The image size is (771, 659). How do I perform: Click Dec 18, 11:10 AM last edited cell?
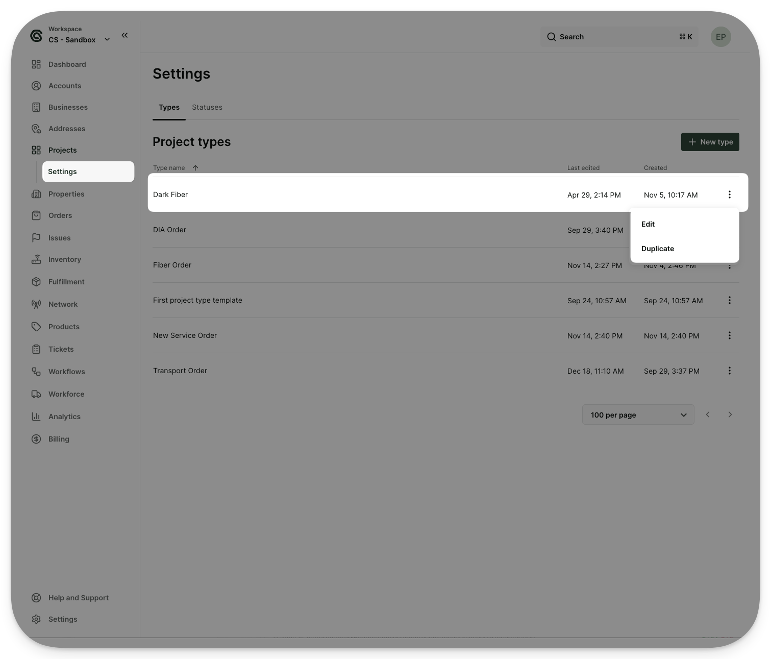tap(595, 371)
